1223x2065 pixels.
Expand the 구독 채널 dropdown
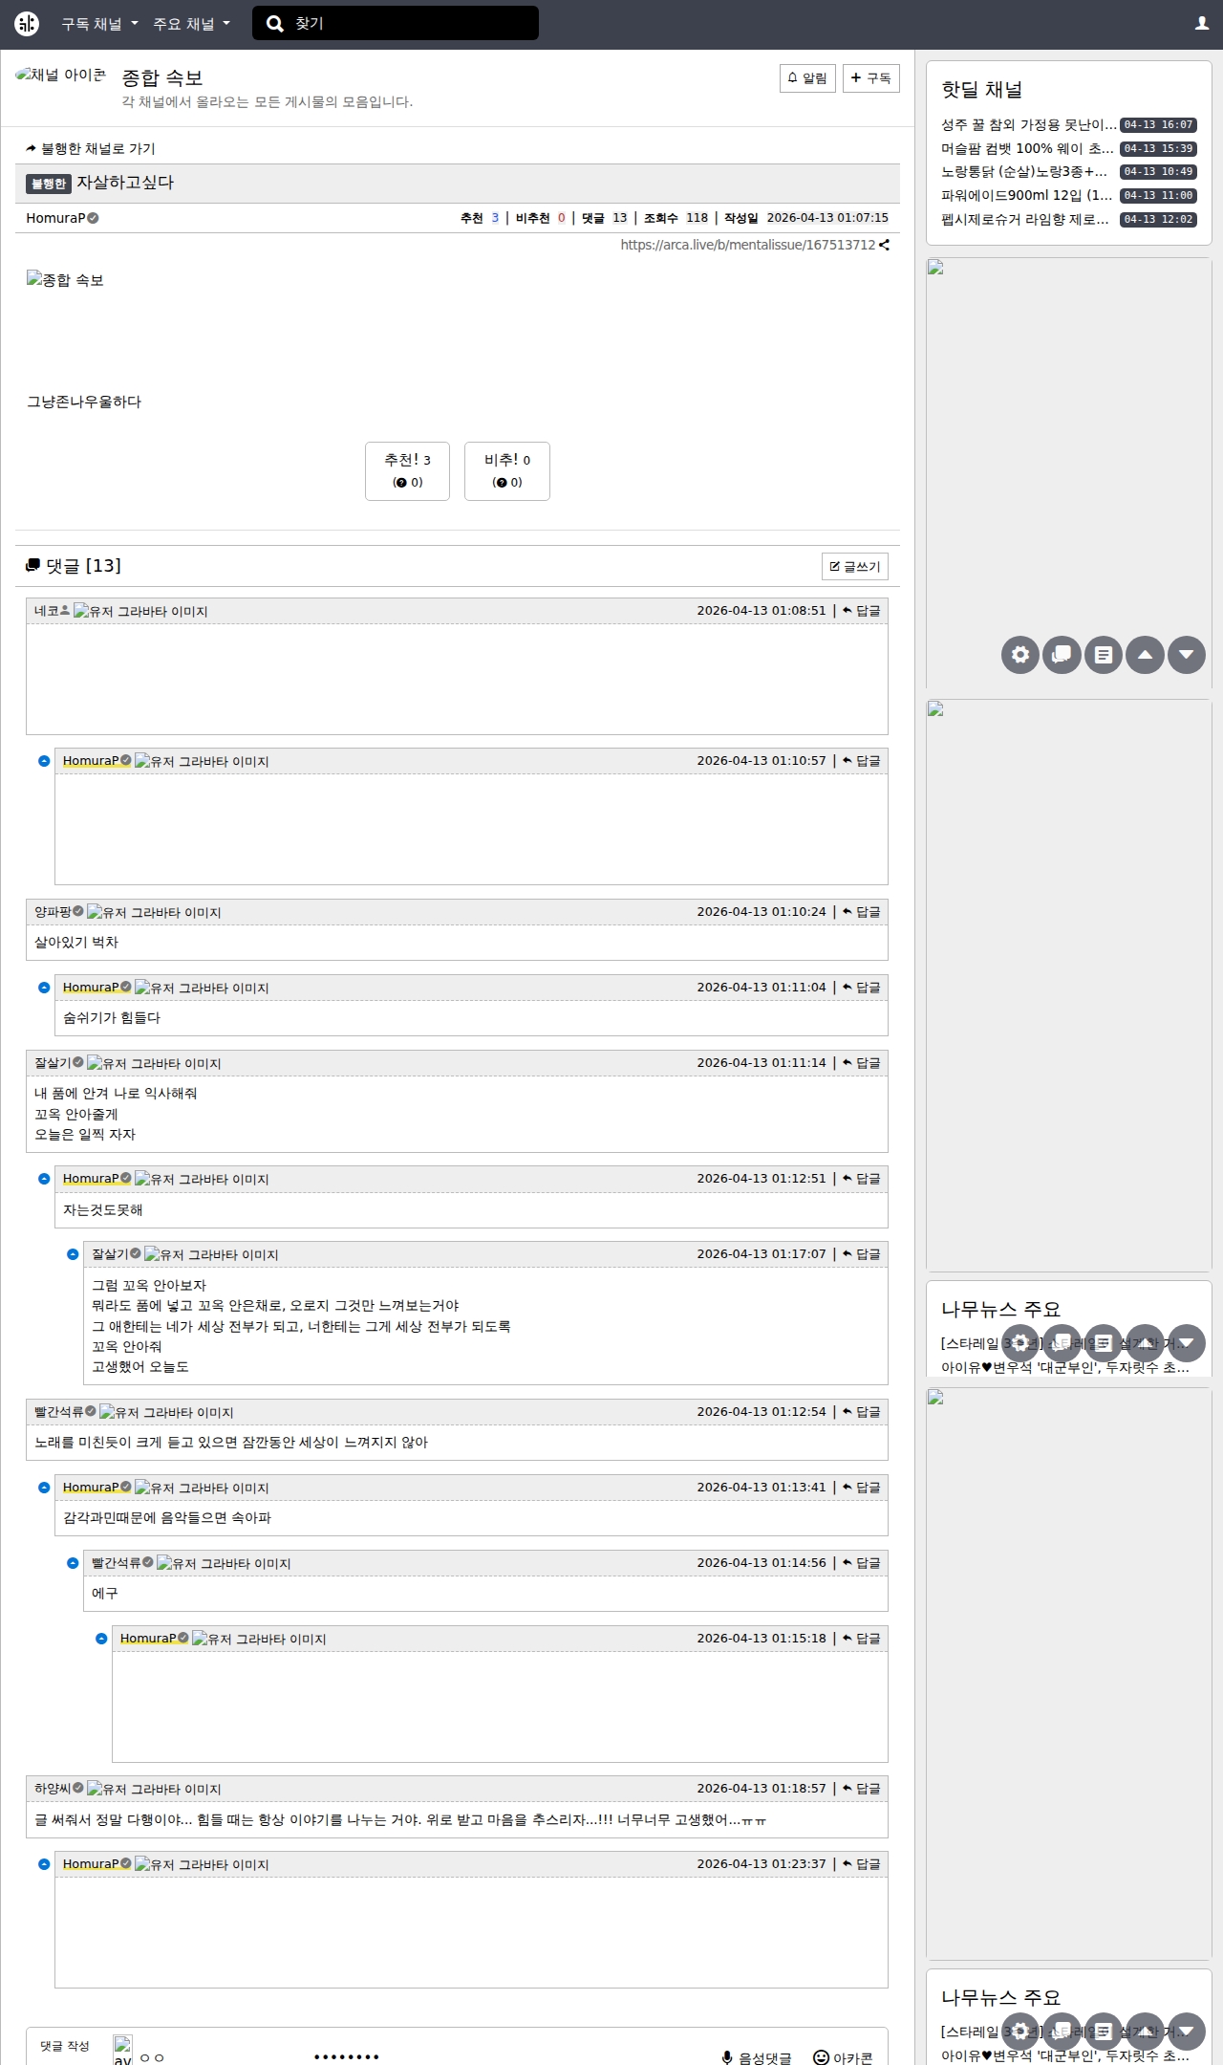coord(99,24)
